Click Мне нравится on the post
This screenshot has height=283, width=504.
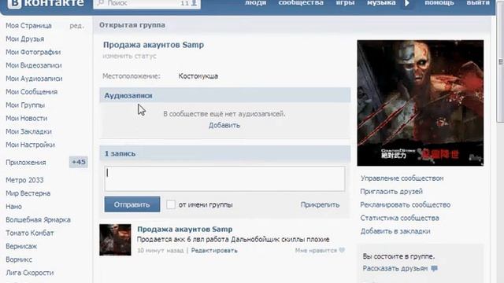pyautogui.click(x=316, y=250)
